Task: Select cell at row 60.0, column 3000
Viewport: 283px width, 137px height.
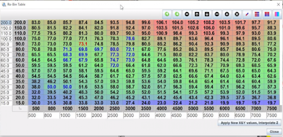Action: [x=130, y=60]
